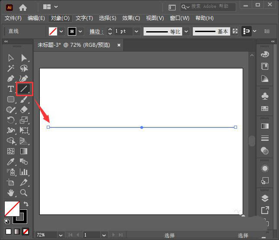Open the Stroke panel lines icon
The height and width of the screenshot is (240, 279).
(265, 138)
